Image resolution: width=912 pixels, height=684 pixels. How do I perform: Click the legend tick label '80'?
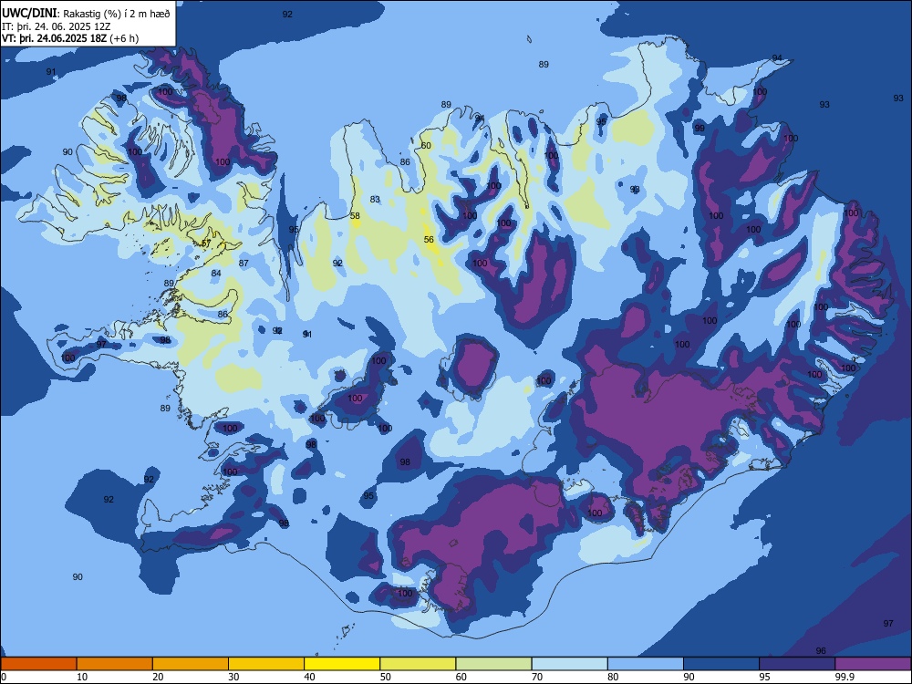[x=613, y=677]
